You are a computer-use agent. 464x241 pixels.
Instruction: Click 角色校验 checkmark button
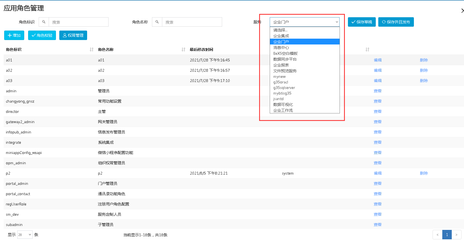42,35
